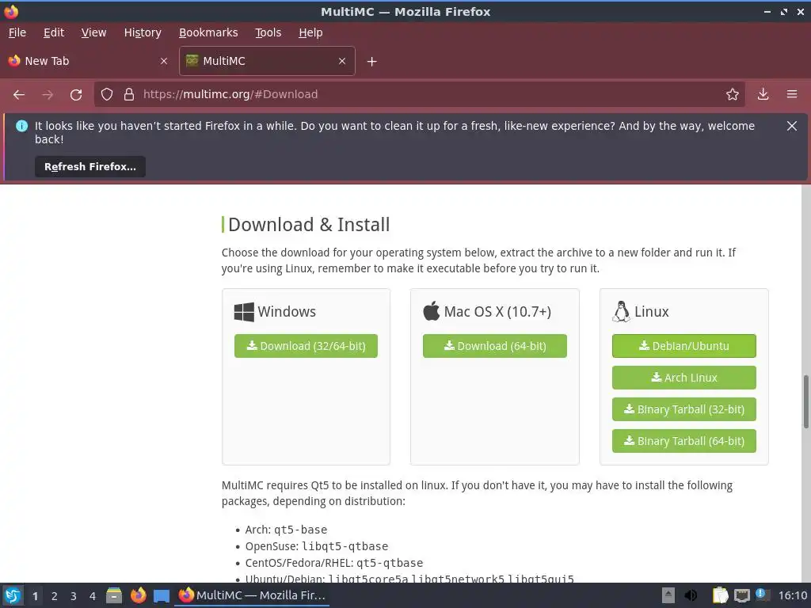This screenshot has height=608, width=811.
Task: Download the Arch Linux package
Action: tap(683, 378)
